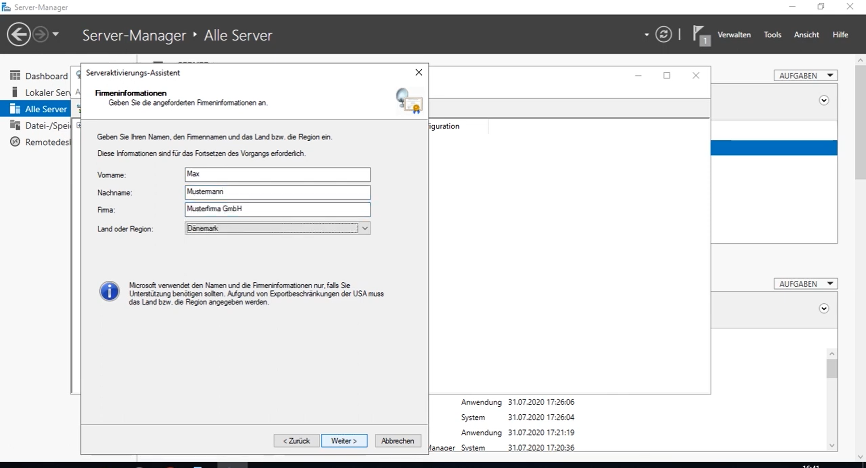Open Remotedesktopdienste sidebar item

[x=47, y=142]
